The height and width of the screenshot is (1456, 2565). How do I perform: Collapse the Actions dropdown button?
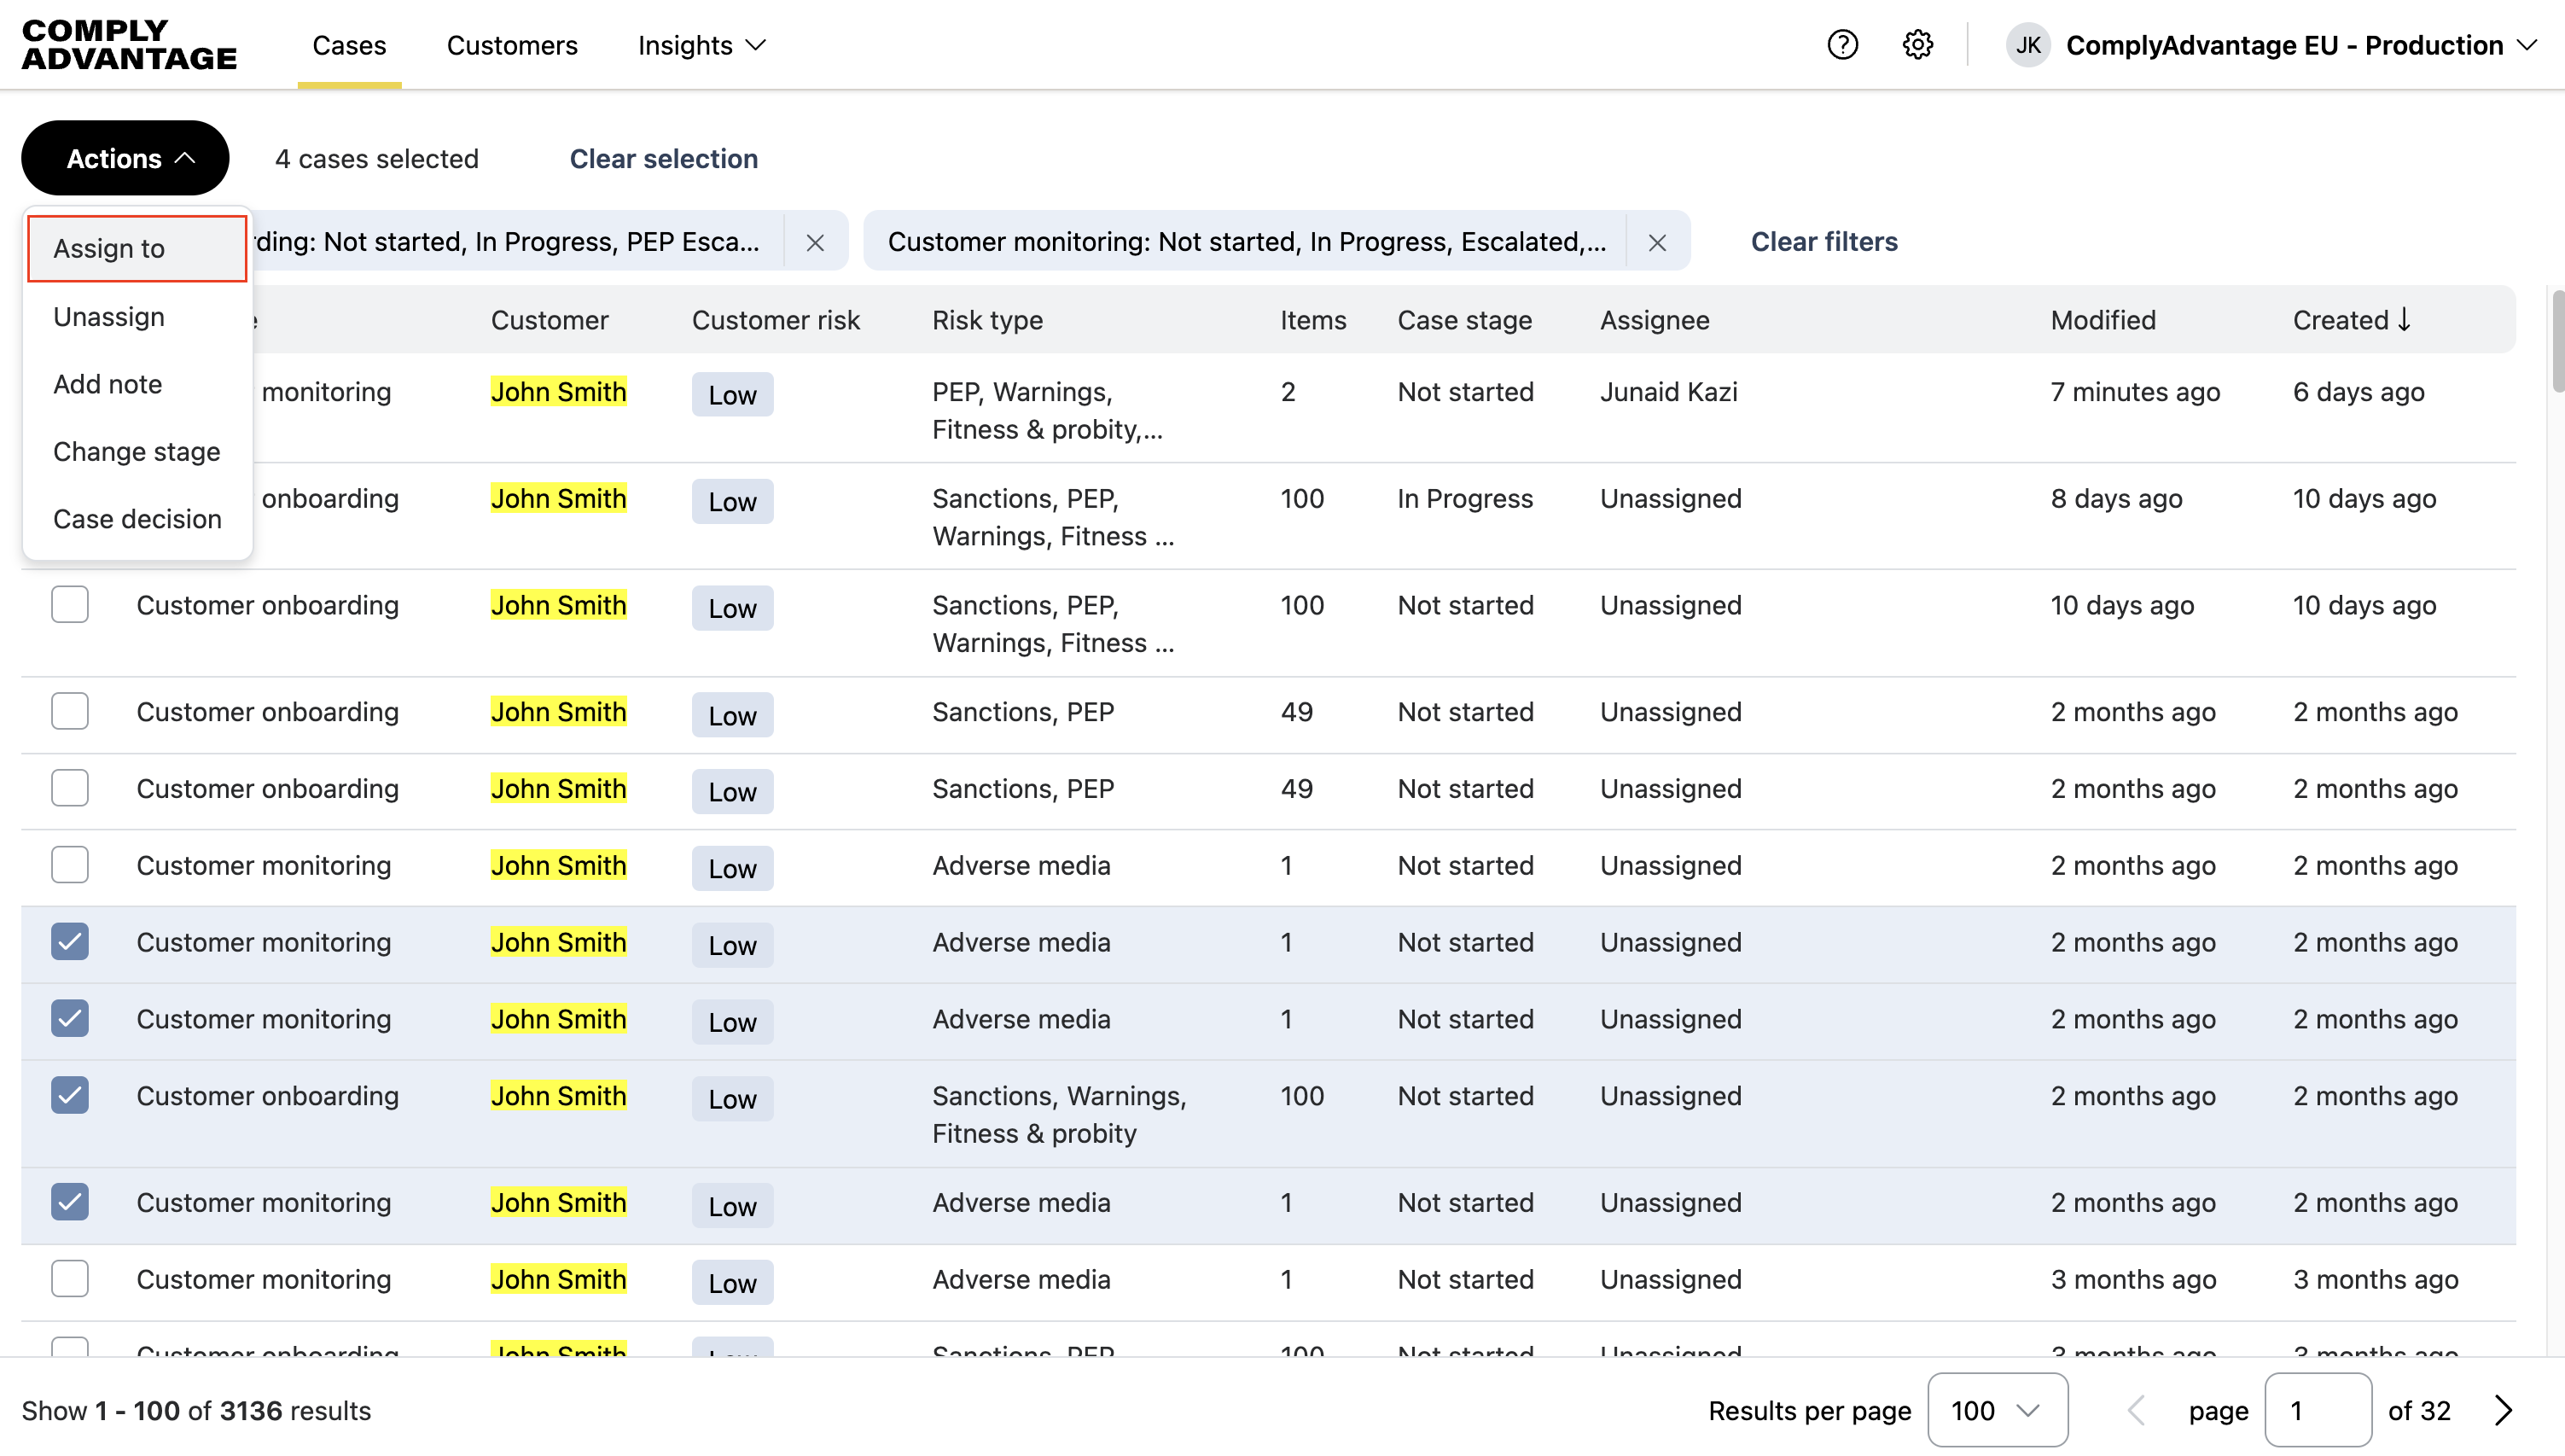pyautogui.click(x=125, y=158)
